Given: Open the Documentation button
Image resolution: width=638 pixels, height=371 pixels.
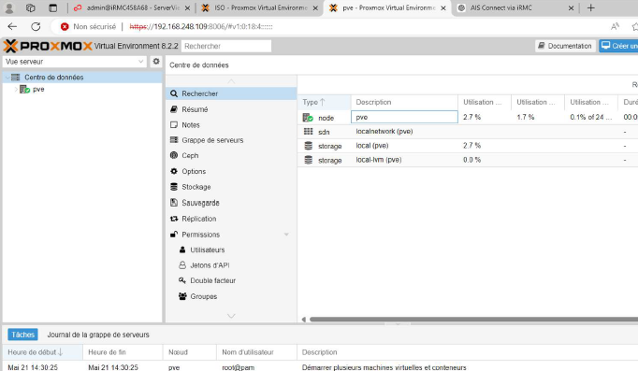Looking at the screenshot, I should pos(565,46).
